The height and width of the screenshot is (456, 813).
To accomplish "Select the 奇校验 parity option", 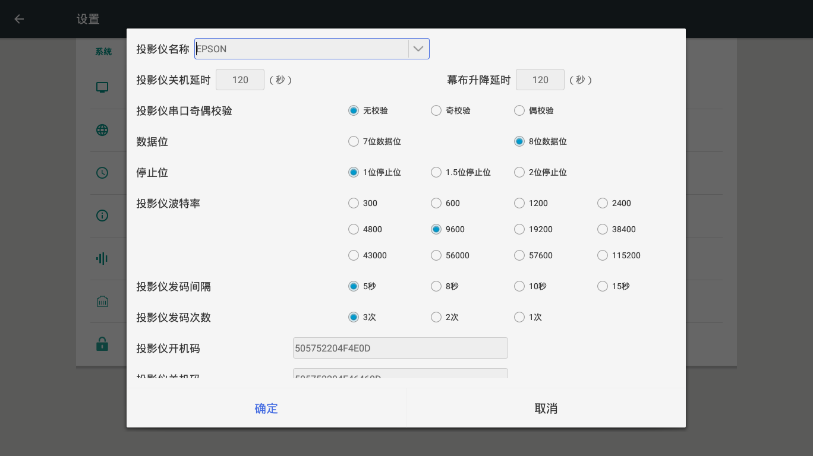I will click(436, 110).
